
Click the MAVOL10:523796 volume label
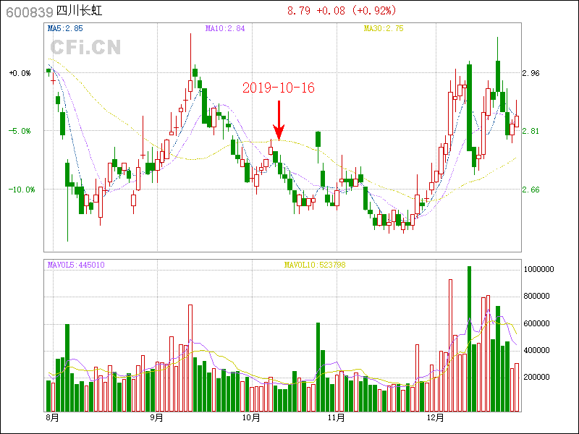click(x=315, y=265)
